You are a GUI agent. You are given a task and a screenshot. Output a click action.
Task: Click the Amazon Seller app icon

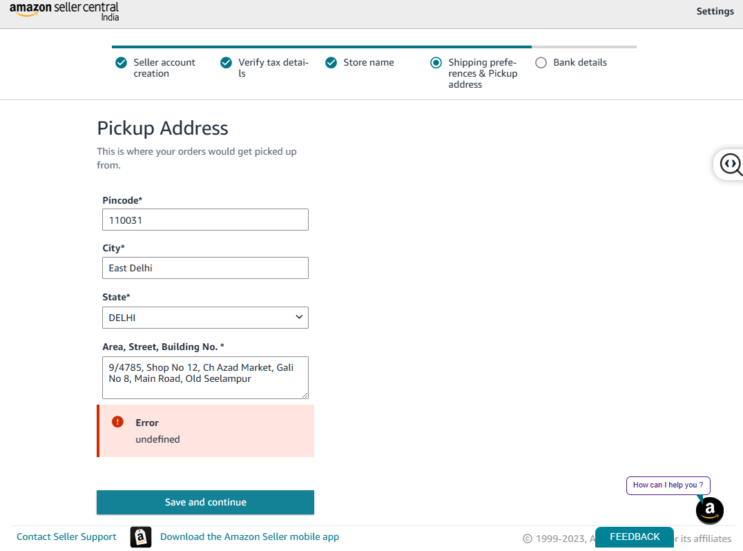141,536
